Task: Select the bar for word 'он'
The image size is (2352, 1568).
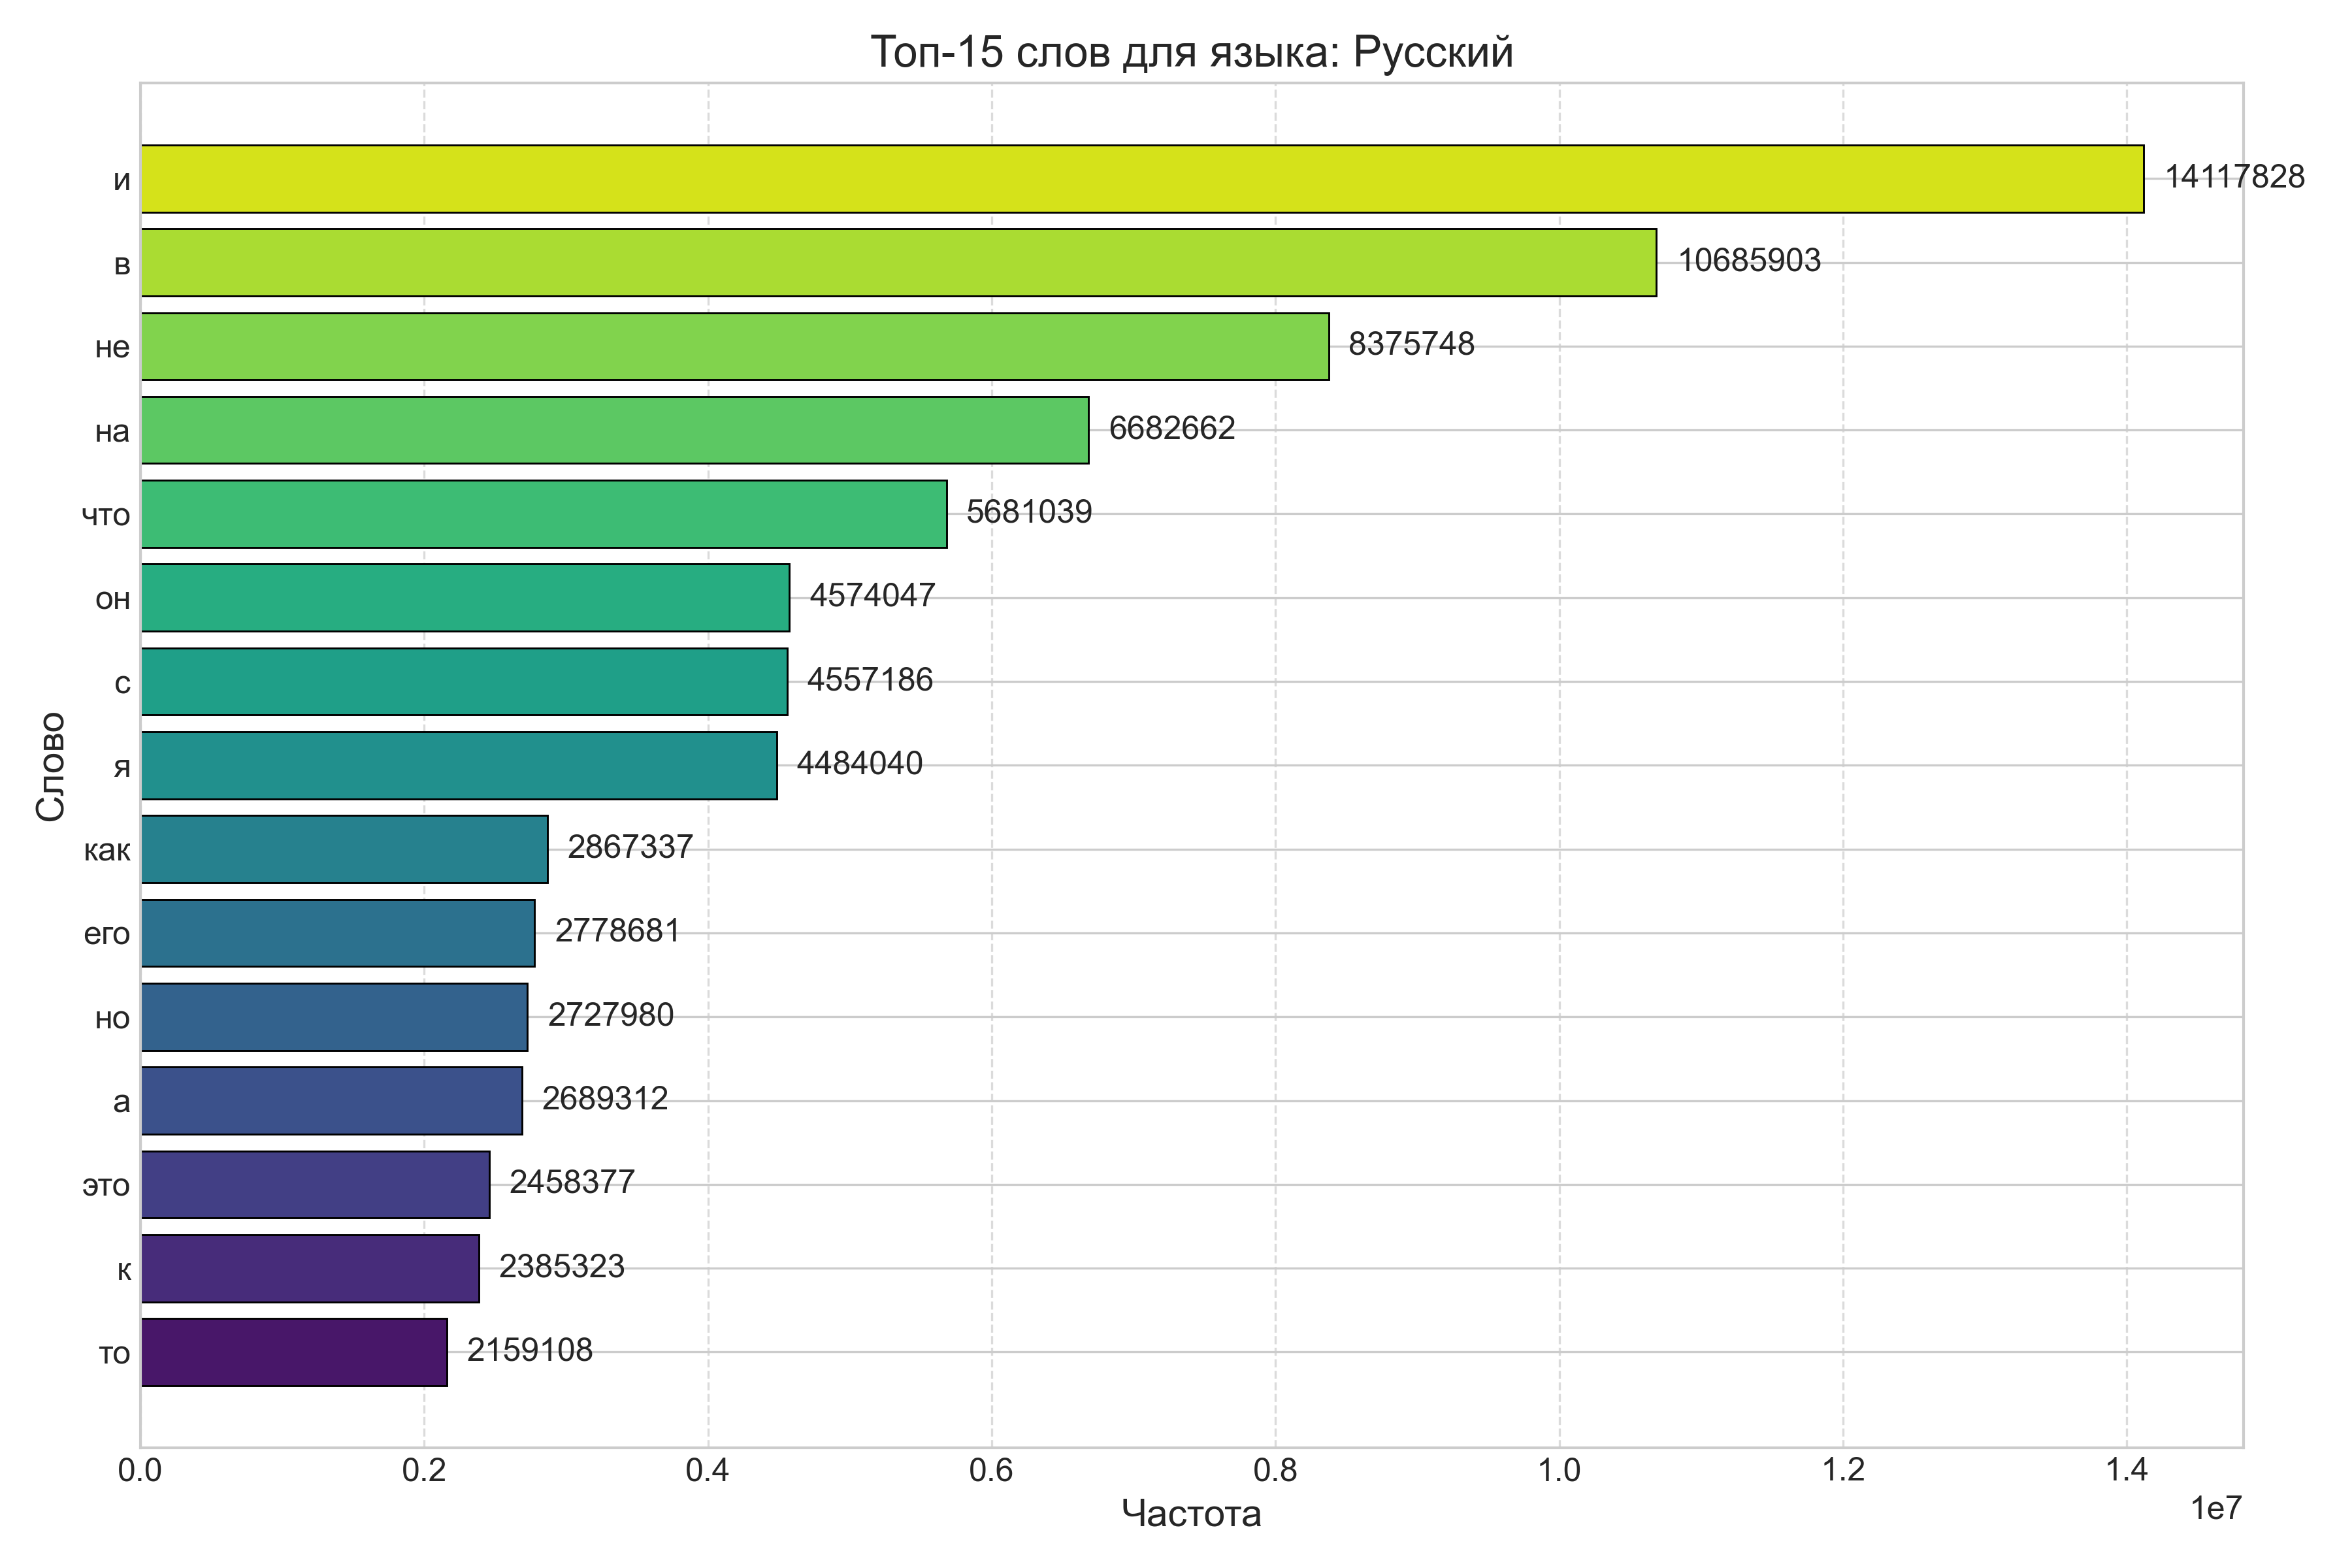Action: pos(465,598)
